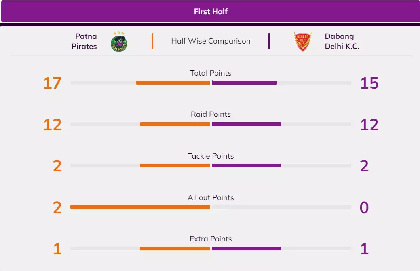Click Patna's full orange All out Points bar
Image resolution: width=420 pixels, height=271 pixels.
coord(140,207)
